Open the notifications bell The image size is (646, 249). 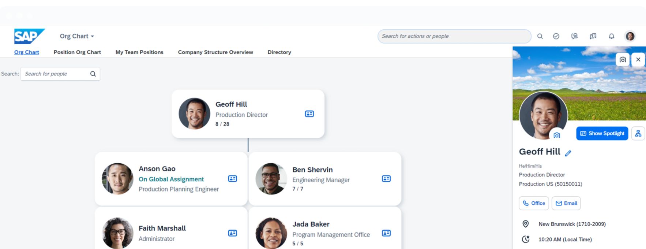tap(611, 36)
